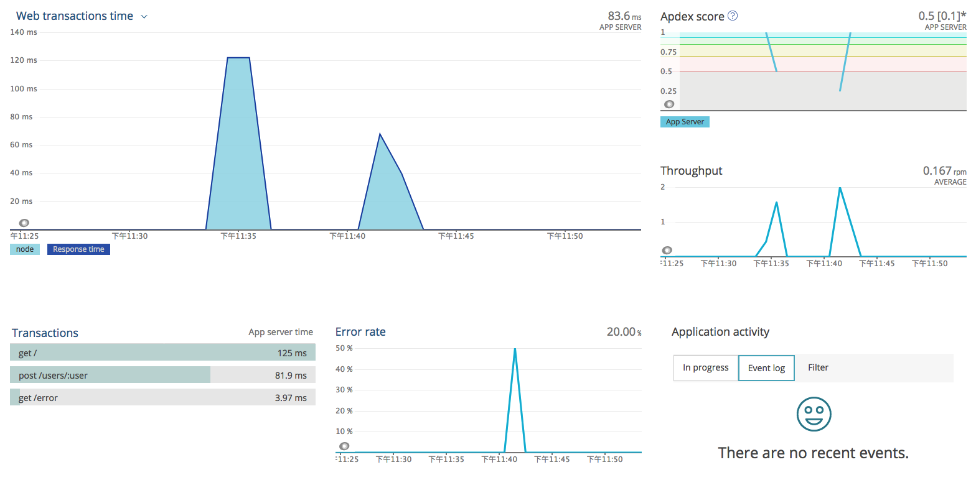Toggle the node legend series
Viewport: 976px width, 480px height.
click(x=25, y=249)
